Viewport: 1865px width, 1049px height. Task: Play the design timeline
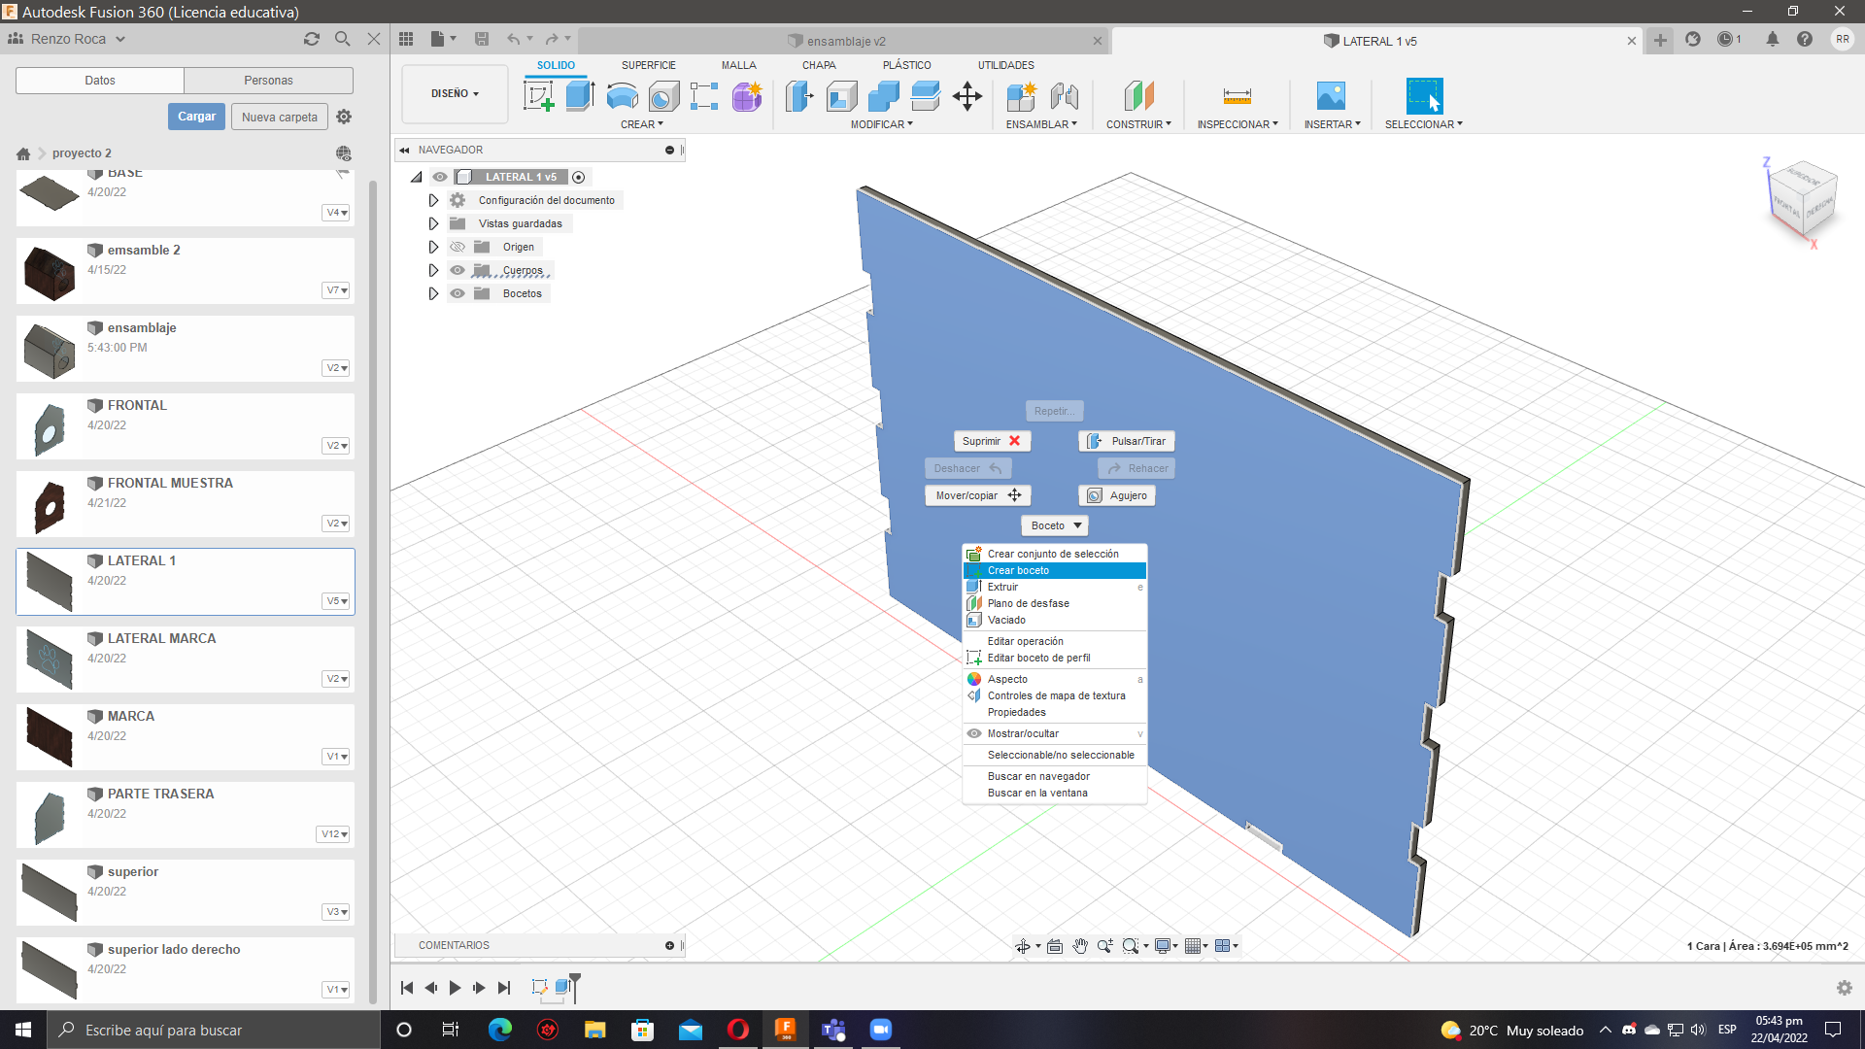pos(455,988)
